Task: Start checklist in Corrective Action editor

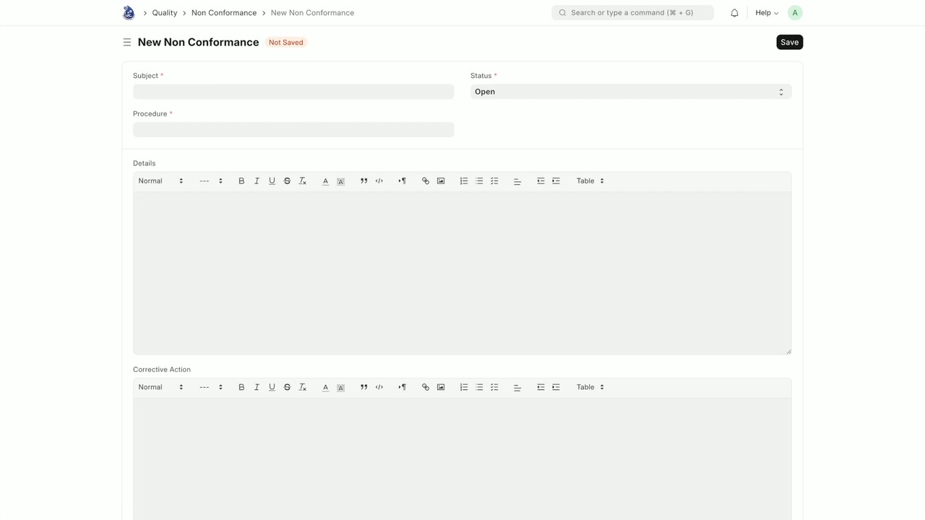Action: (494, 387)
